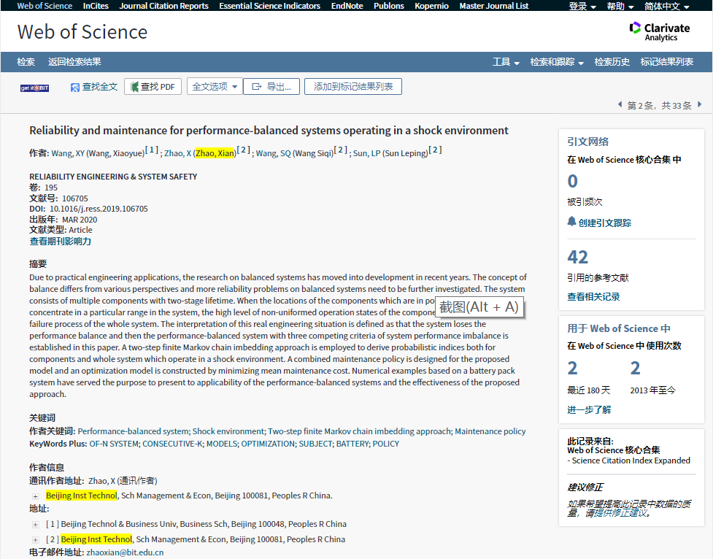Expand address [2] Beijing Inst Technol
Screen dimensions: 713x559
coord(35,540)
